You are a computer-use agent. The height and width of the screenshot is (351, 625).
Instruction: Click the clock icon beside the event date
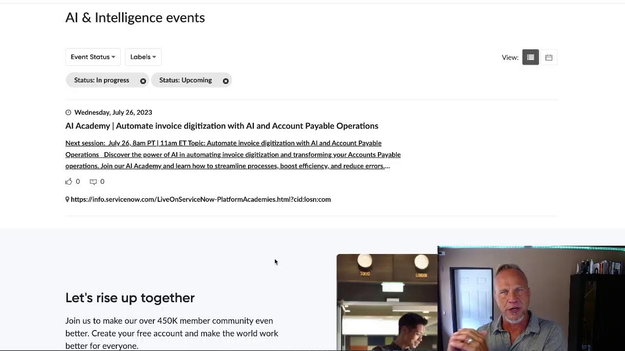(x=68, y=112)
